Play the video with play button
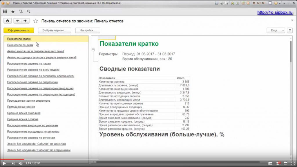Screen dimensions: 297x167 click(x=4, y=164)
